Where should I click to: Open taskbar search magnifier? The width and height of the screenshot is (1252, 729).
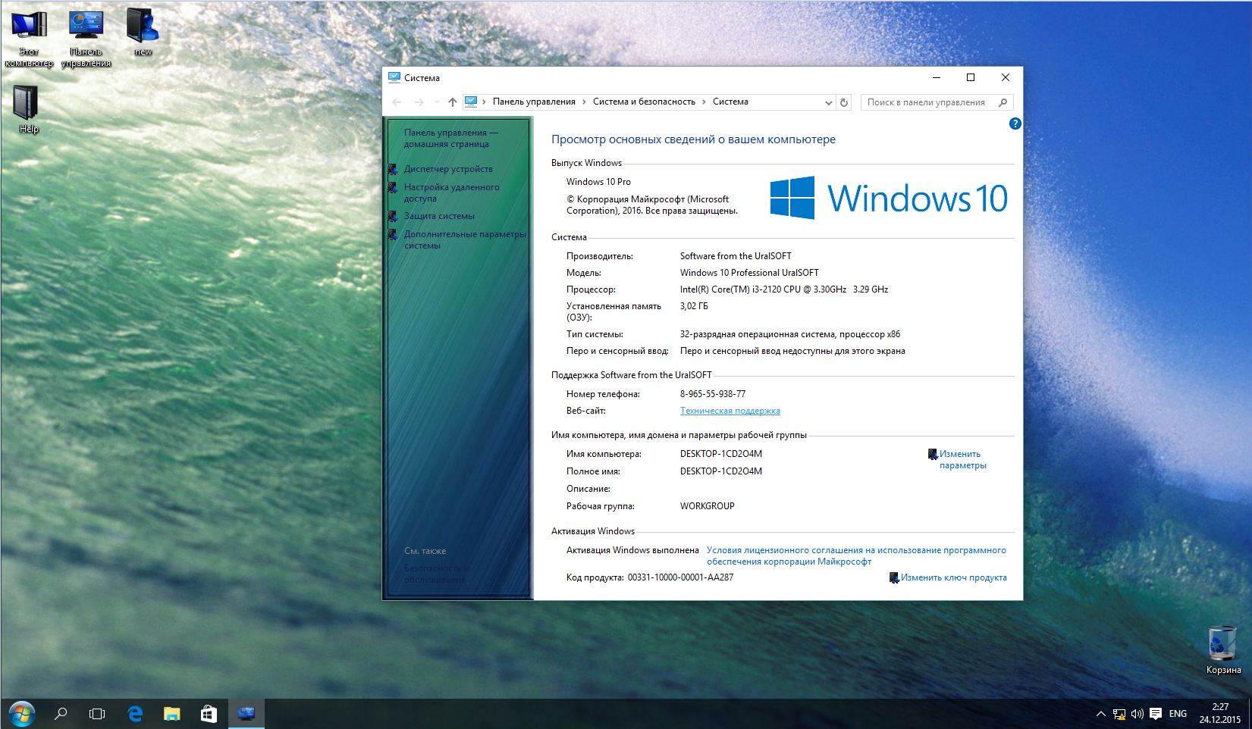click(61, 714)
